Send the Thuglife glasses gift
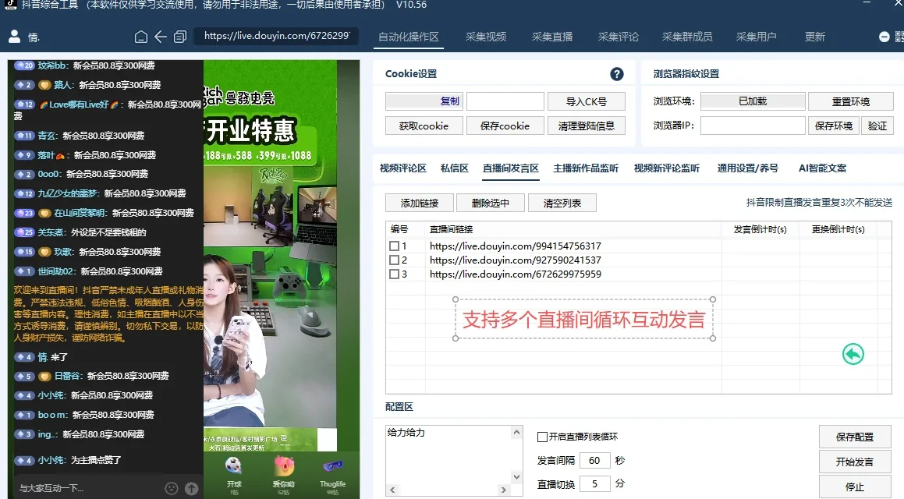 coord(332,475)
